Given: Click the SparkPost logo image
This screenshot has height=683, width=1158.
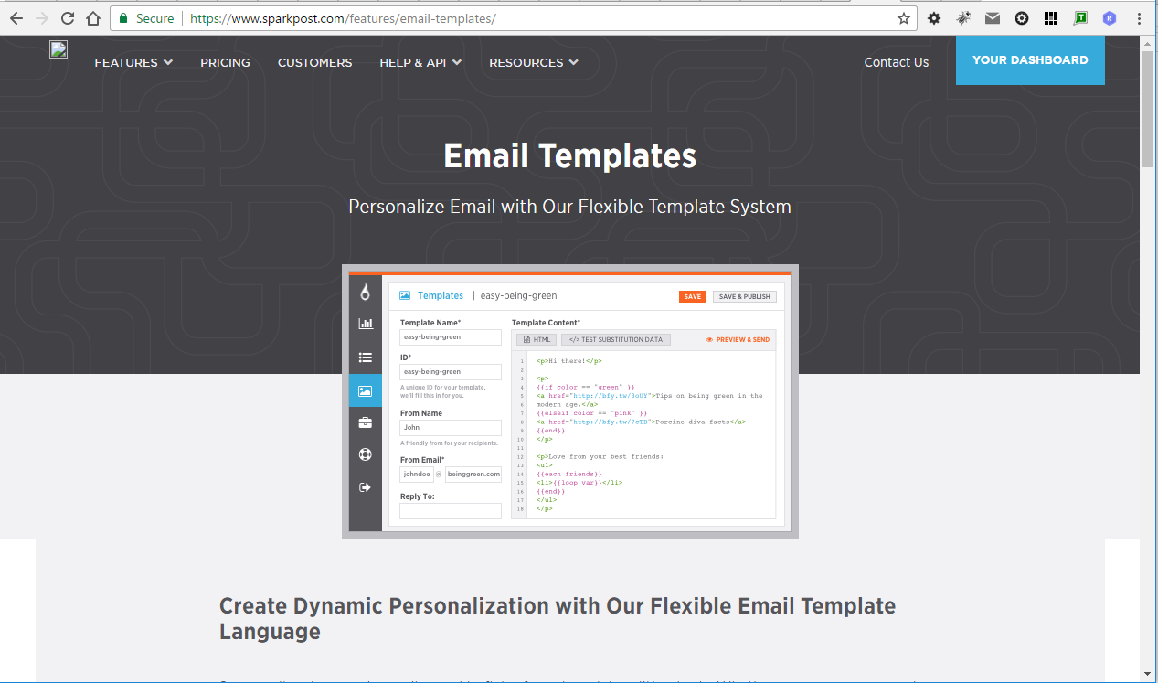Looking at the screenshot, I should (58, 49).
